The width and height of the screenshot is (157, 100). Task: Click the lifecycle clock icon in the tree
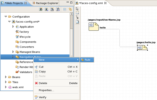click(x=17, y=37)
